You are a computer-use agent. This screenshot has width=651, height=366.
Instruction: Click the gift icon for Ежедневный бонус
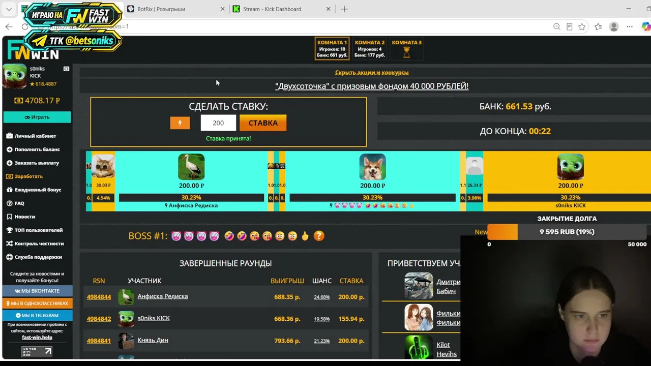[10, 190]
